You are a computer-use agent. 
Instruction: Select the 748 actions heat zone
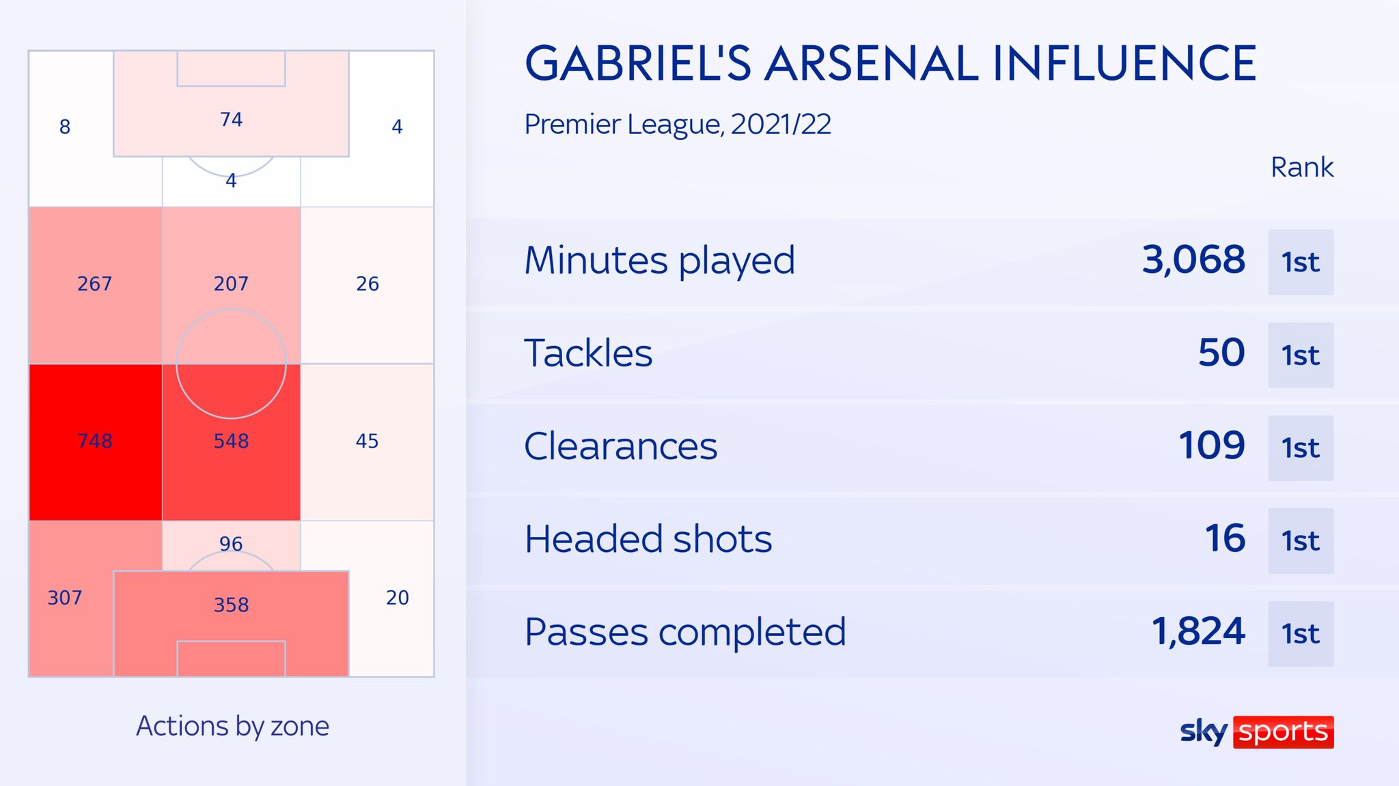pos(96,442)
